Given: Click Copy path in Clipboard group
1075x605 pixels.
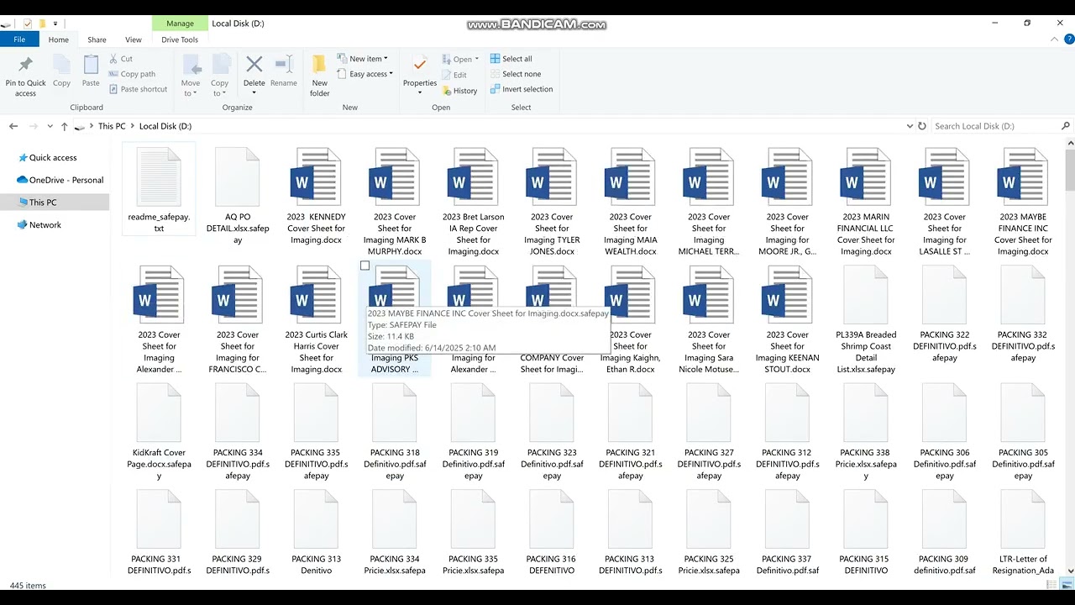Looking at the screenshot, I should point(132,74).
